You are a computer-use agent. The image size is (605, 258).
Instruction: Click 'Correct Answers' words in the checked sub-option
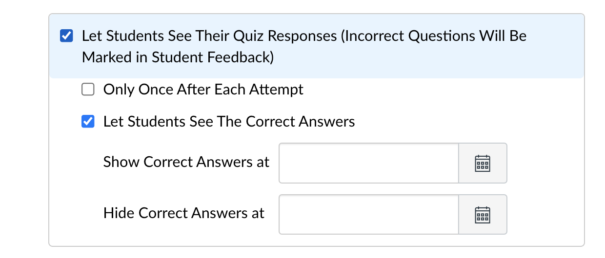coord(301,121)
